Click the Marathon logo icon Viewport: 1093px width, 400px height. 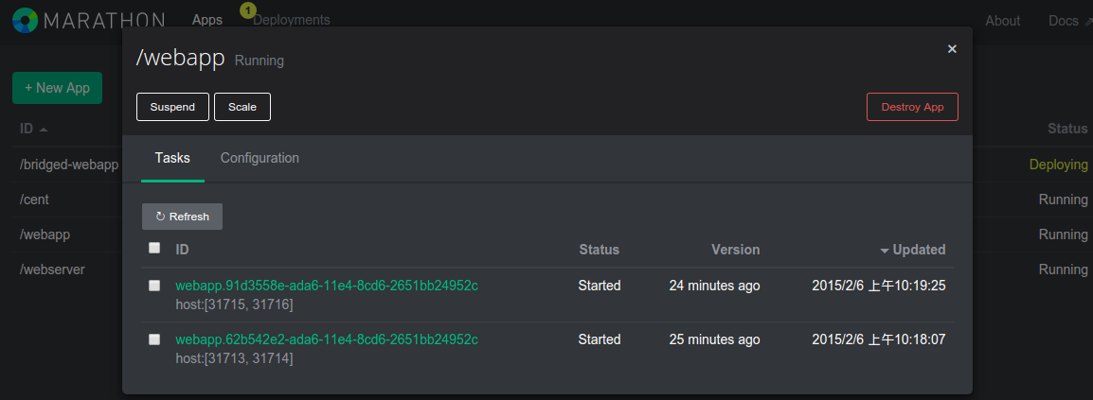click(26, 20)
